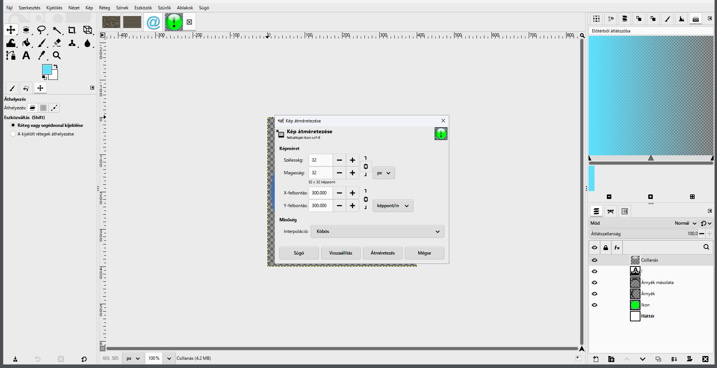Create a new layer in the Layers panel

pos(596,359)
